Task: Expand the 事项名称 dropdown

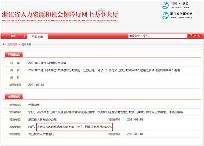Action: click(136, 36)
